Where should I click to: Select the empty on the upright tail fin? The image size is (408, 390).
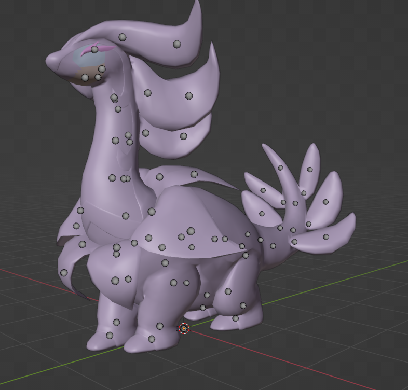click(x=310, y=170)
